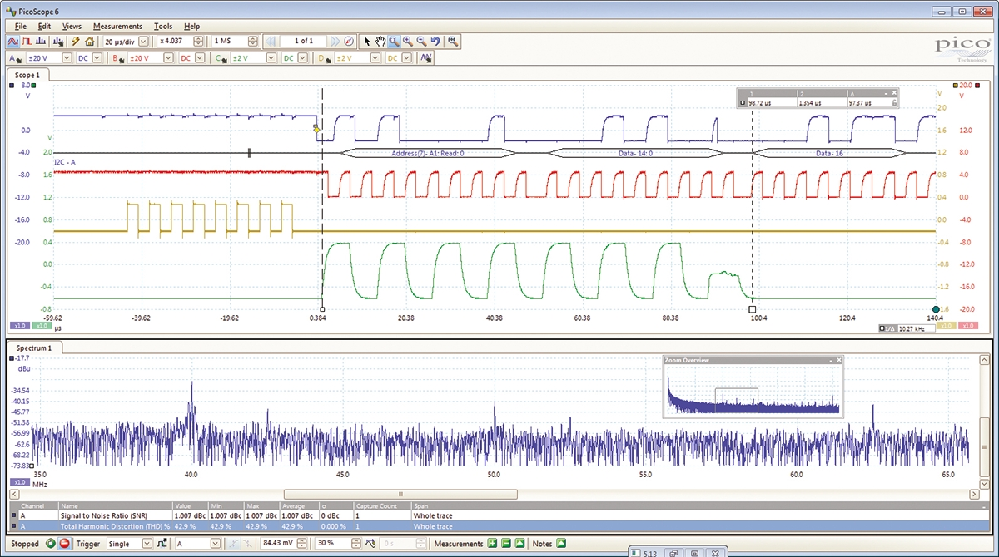
Task: Open Channel B options button
Action: 118,58
